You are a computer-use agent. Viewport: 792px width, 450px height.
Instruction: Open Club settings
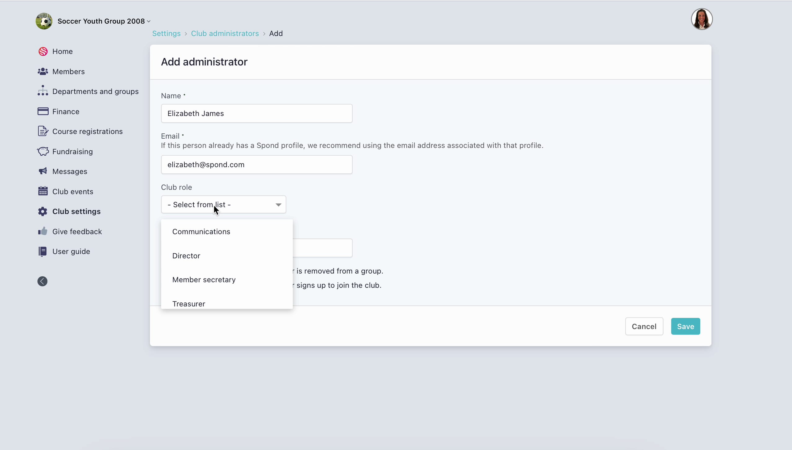tap(76, 211)
